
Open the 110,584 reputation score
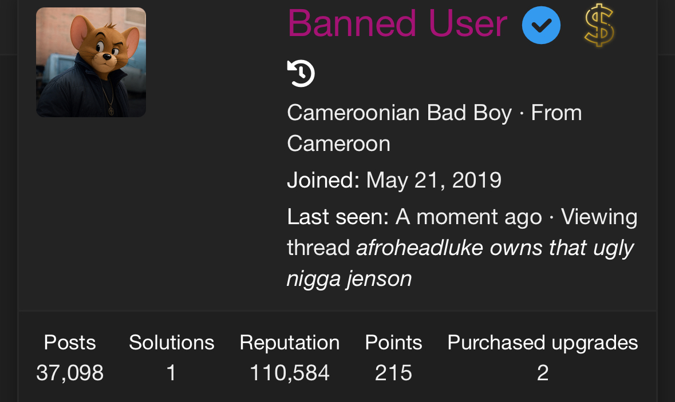289,373
